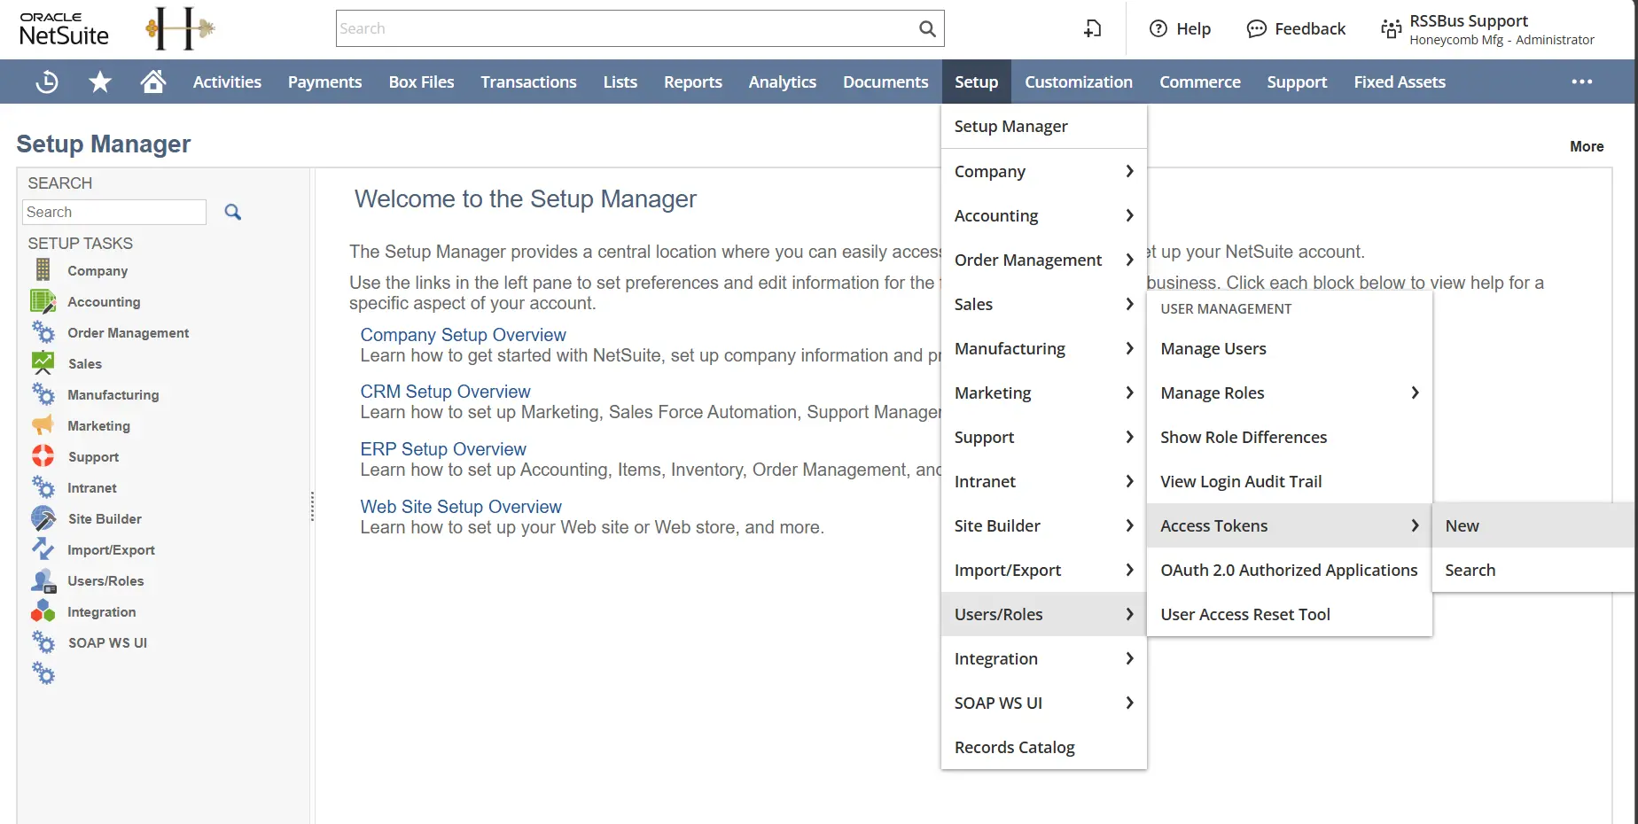Click the star shortcuts icon
The height and width of the screenshot is (824, 1638).
[x=99, y=81]
